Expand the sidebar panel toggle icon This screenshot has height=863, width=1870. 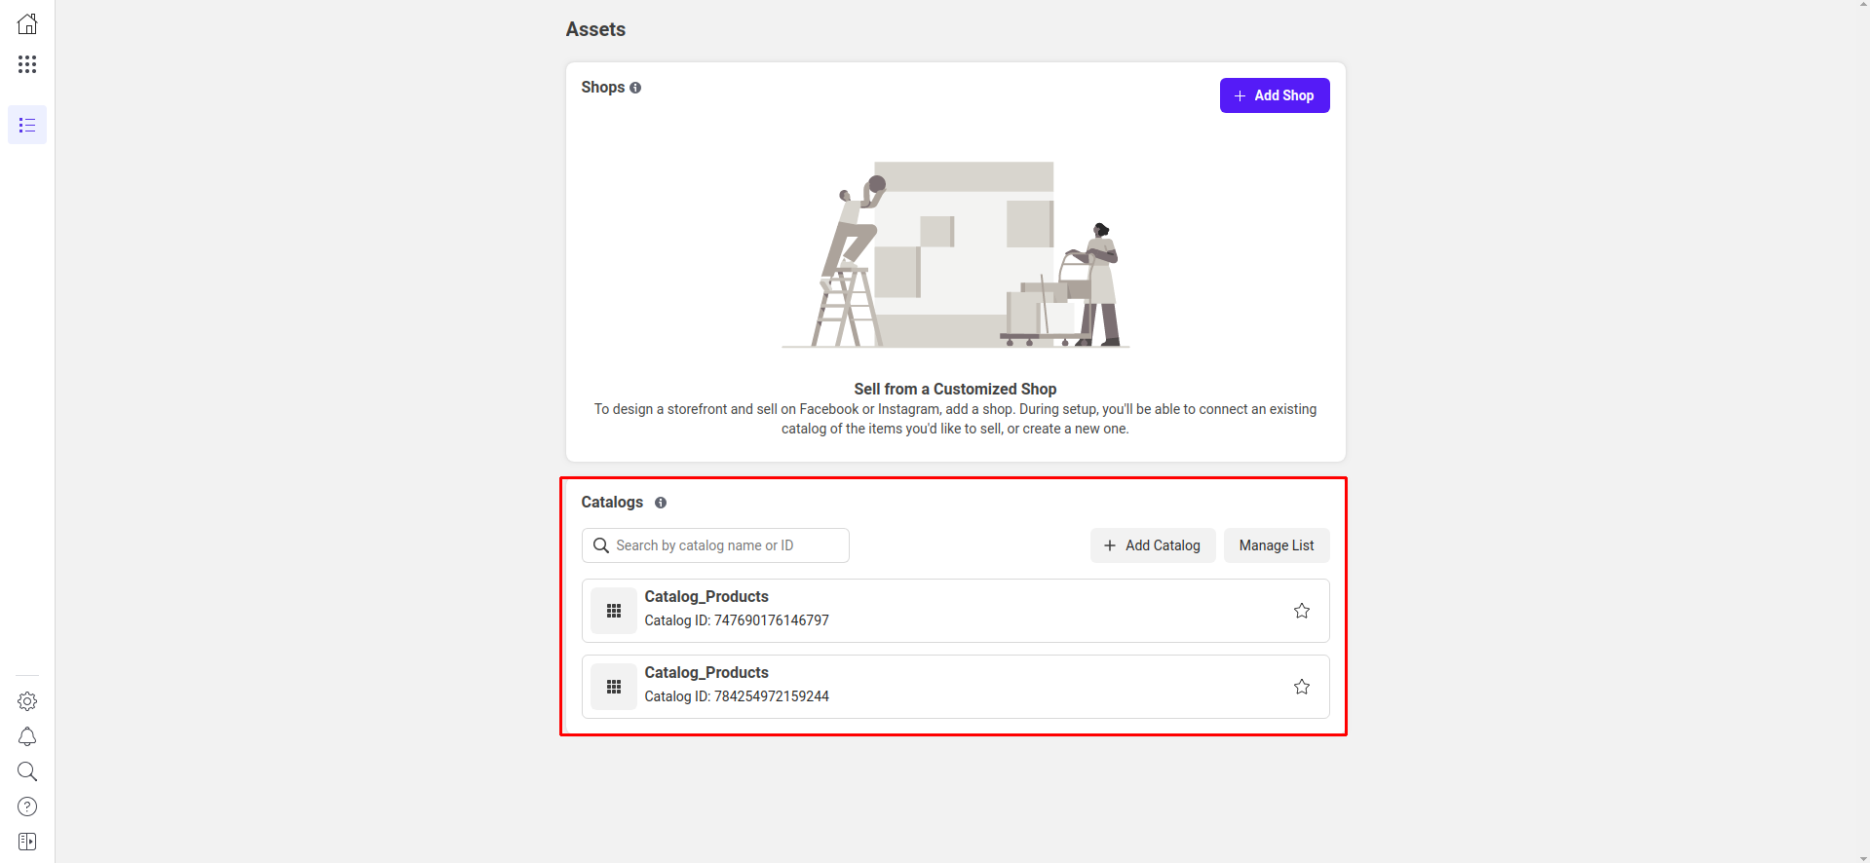point(27,842)
